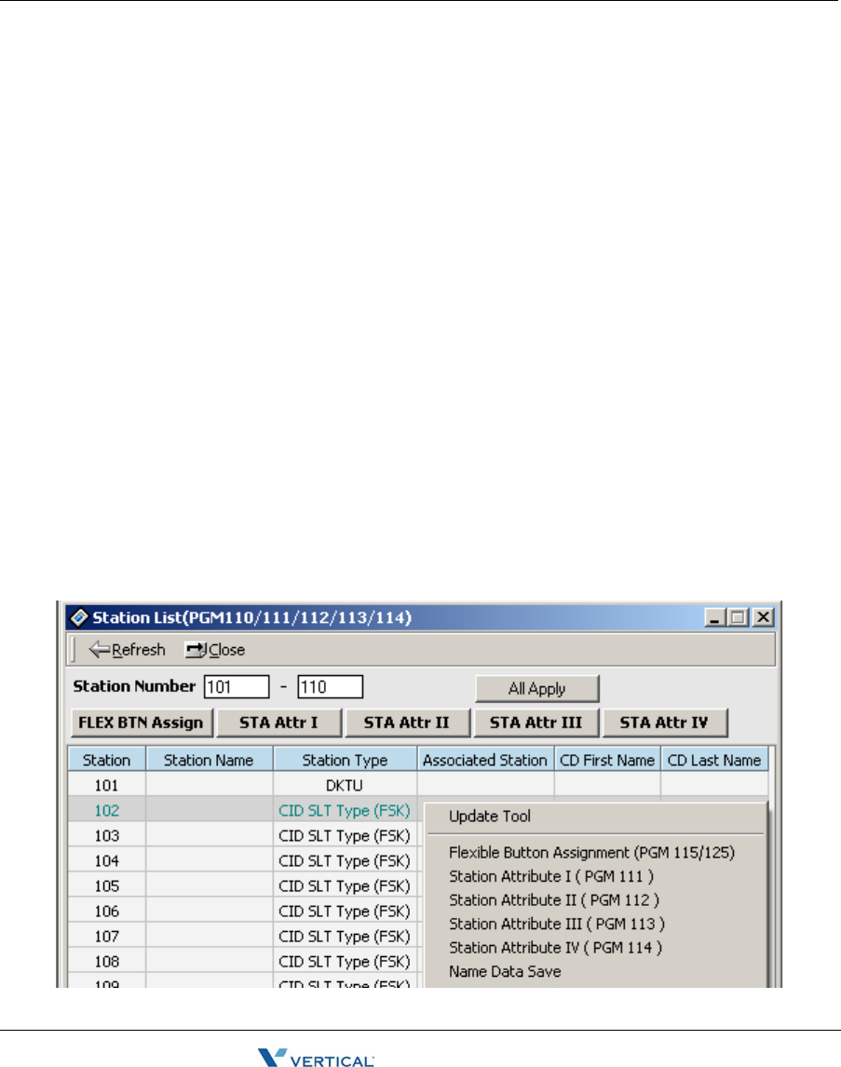Open STA Attr III
The image size is (841, 1067).
click(536, 723)
